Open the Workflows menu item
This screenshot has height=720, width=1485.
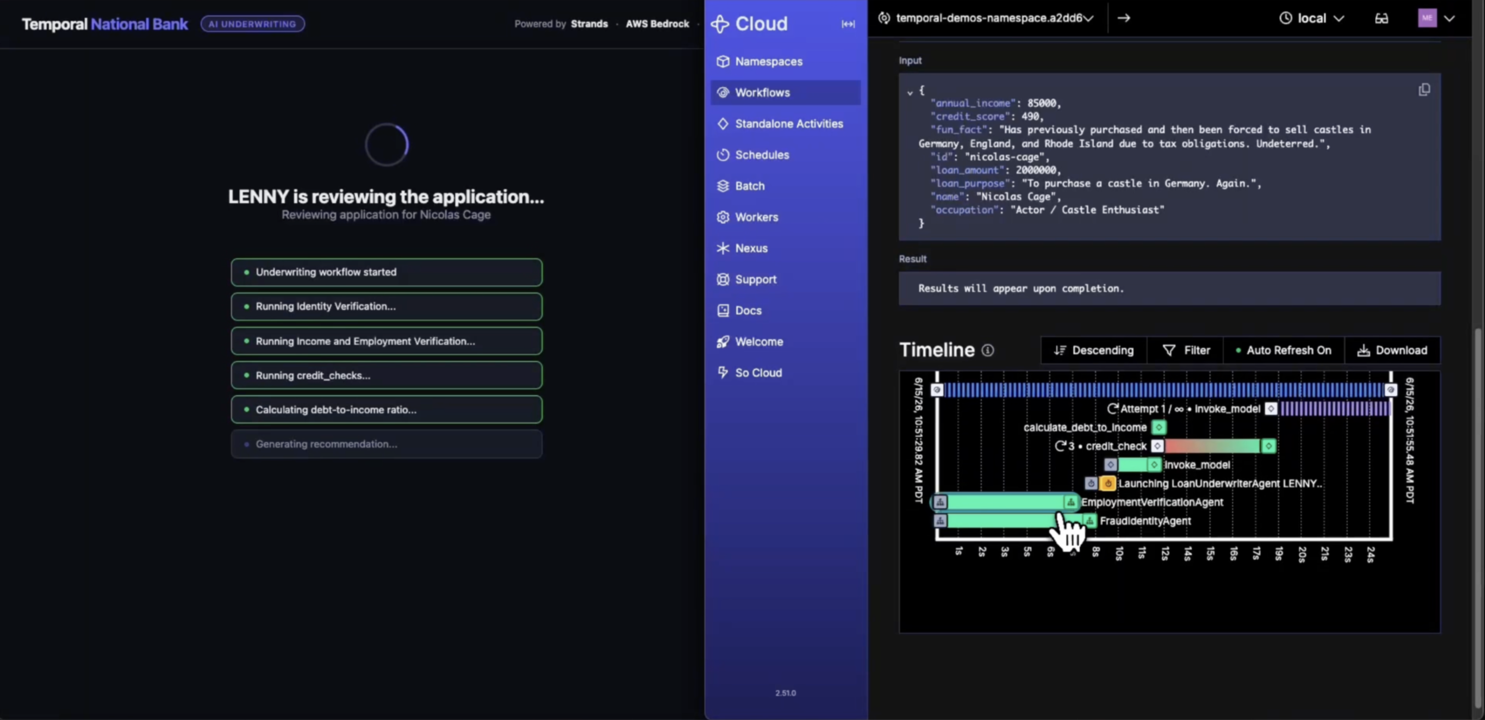[x=786, y=92]
